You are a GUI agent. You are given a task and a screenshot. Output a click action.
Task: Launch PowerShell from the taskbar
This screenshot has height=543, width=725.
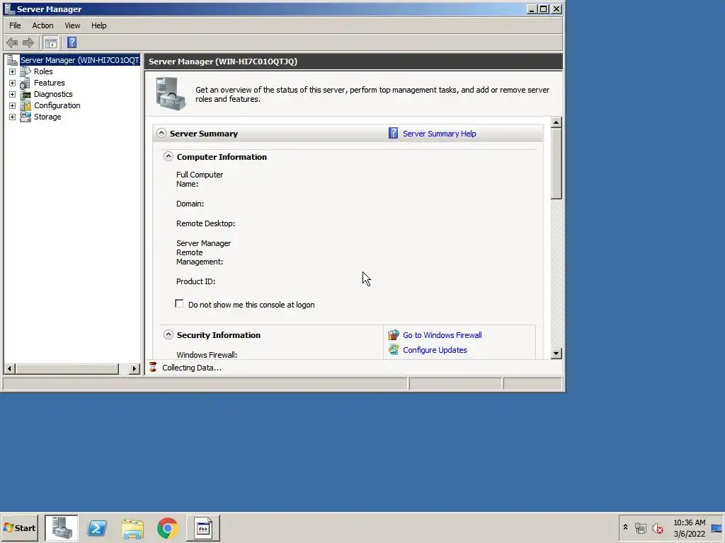[97, 527]
